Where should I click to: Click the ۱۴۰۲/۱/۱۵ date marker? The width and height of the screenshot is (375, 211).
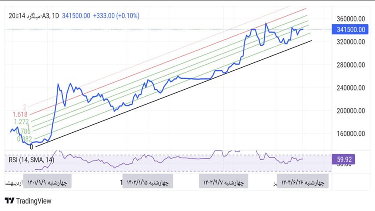tap(147, 182)
